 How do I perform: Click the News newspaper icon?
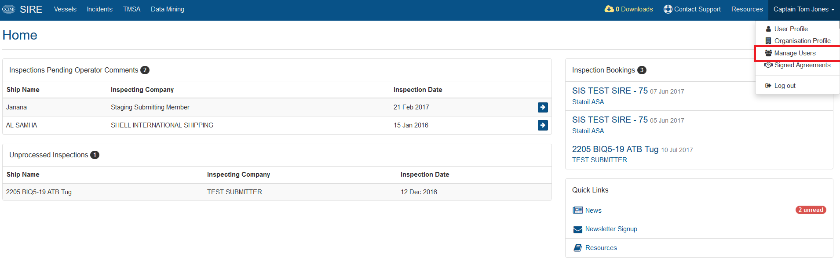click(x=578, y=211)
